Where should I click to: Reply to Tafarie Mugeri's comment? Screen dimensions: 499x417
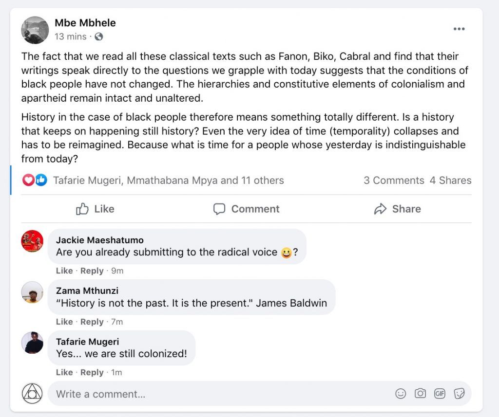click(x=92, y=372)
